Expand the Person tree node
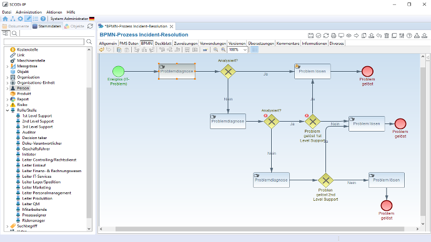This screenshot has width=431, height=242. (7, 89)
